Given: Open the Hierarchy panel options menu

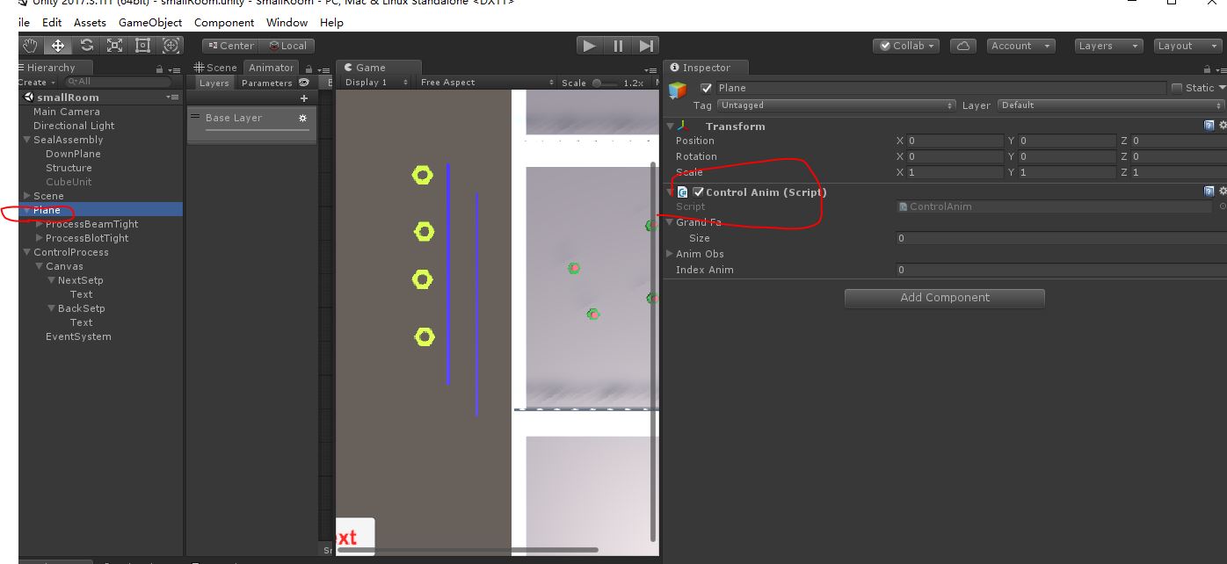Looking at the screenshot, I should (x=175, y=69).
